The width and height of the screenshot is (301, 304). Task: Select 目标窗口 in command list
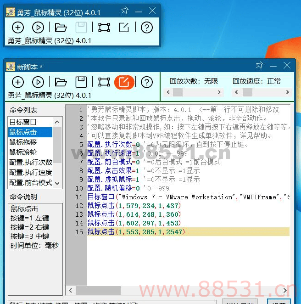pos(30,122)
